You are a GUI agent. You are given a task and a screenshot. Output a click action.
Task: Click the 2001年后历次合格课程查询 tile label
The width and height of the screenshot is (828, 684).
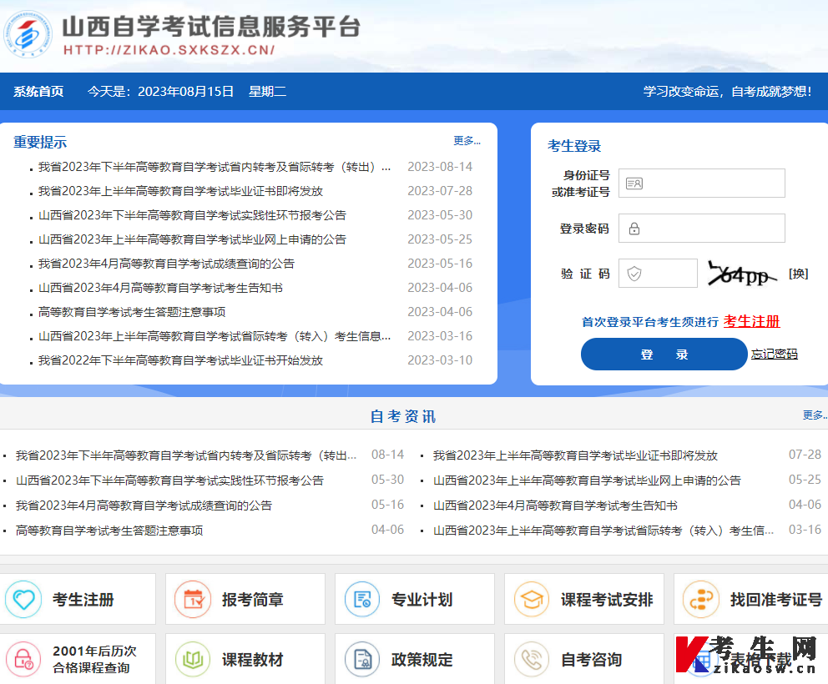click(94, 659)
